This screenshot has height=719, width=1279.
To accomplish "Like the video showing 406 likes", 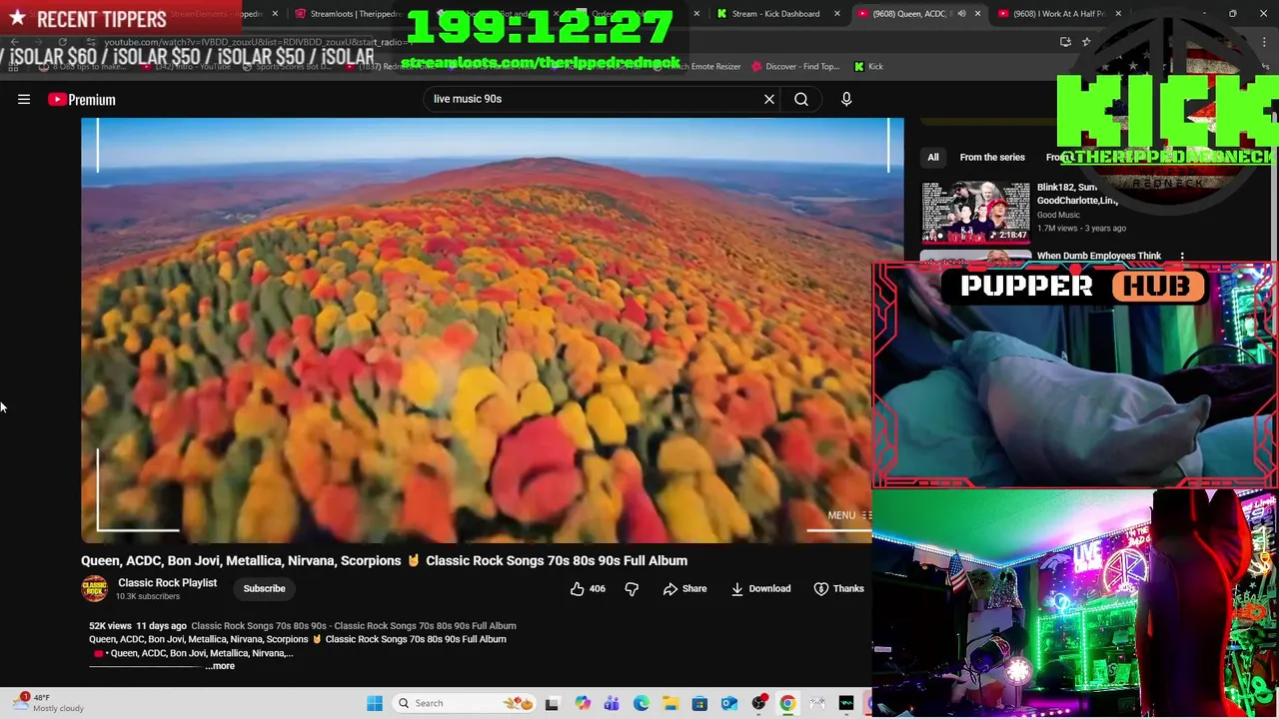I will (x=588, y=588).
